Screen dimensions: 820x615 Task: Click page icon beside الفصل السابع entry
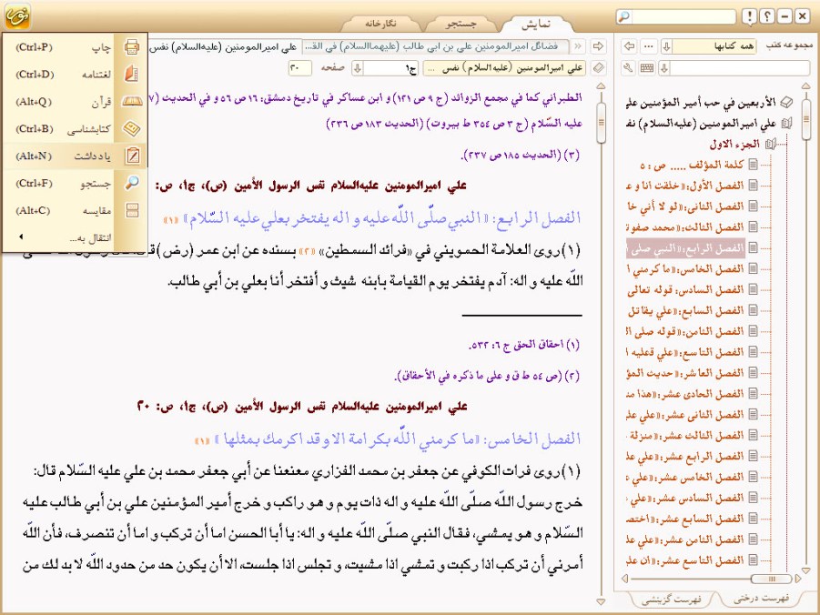tap(753, 310)
